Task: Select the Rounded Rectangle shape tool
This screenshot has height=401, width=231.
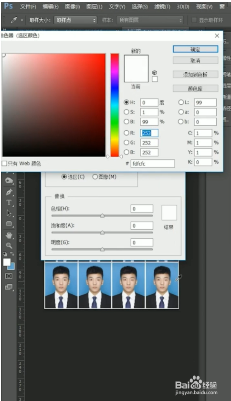Action: pos(9,224)
